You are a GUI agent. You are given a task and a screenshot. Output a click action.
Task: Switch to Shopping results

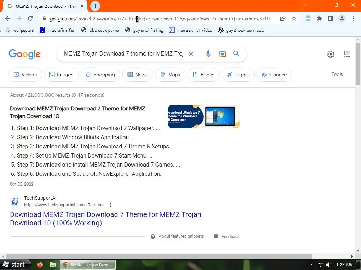coord(100,75)
